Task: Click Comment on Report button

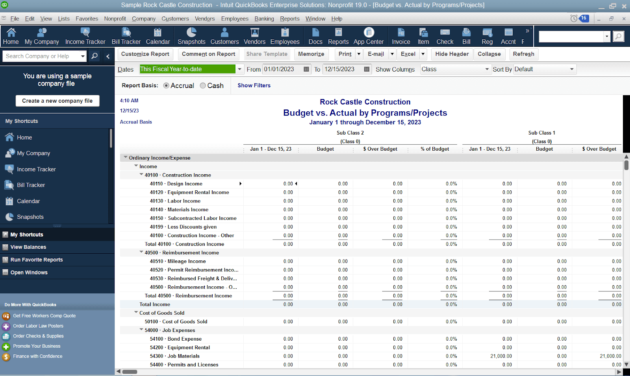Action: (x=209, y=54)
